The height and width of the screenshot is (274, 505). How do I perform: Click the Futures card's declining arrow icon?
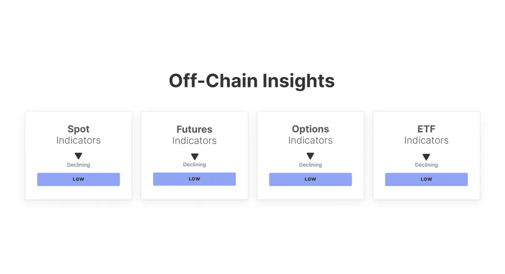tap(194, 157)
